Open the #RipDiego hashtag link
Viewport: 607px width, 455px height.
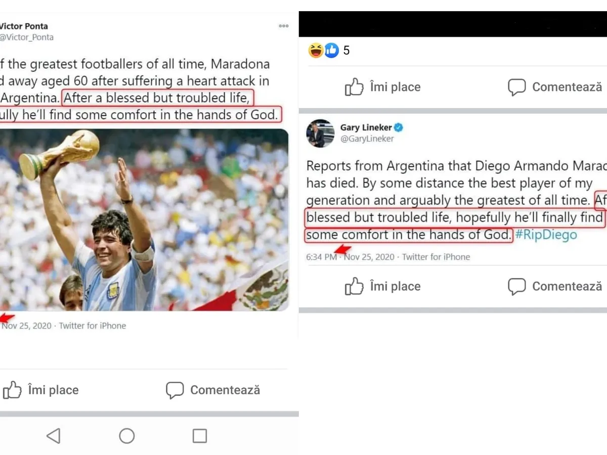pyautogui.click(x=546, y=235)
